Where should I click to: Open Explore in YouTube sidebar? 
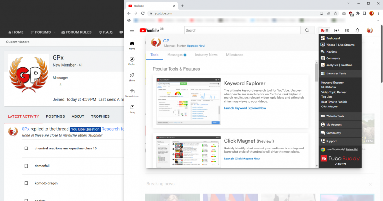click(x=132, y=60)
